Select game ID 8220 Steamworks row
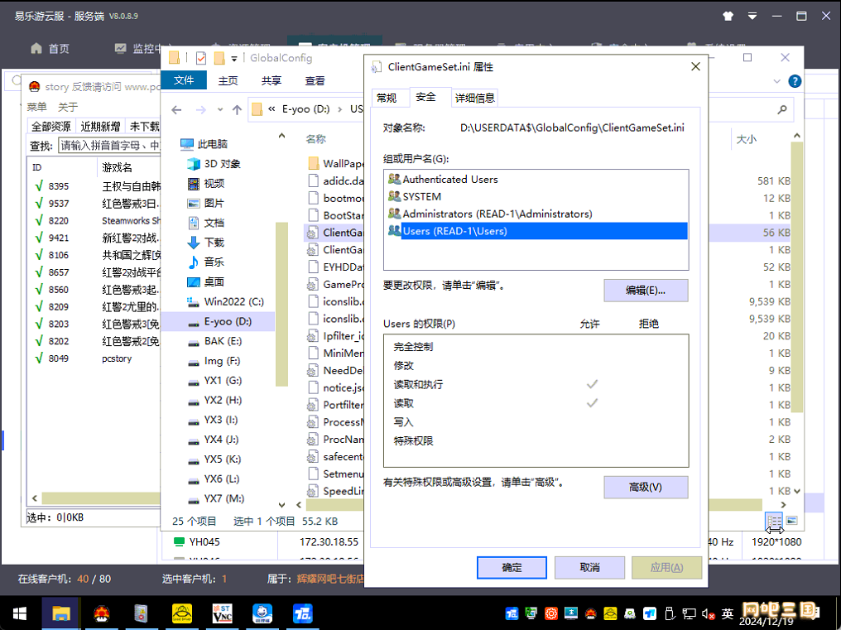 click(x=58, y=221)
